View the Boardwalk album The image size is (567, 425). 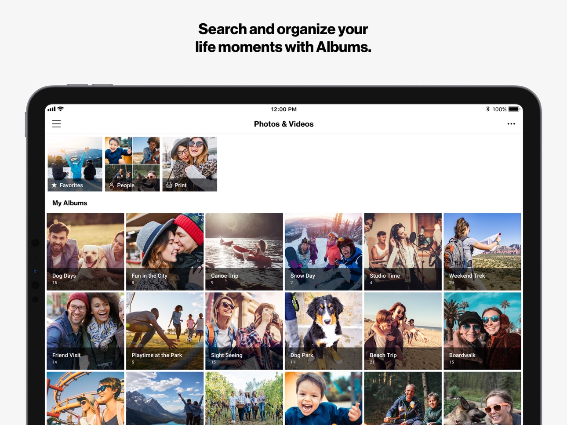pos(482,331)
